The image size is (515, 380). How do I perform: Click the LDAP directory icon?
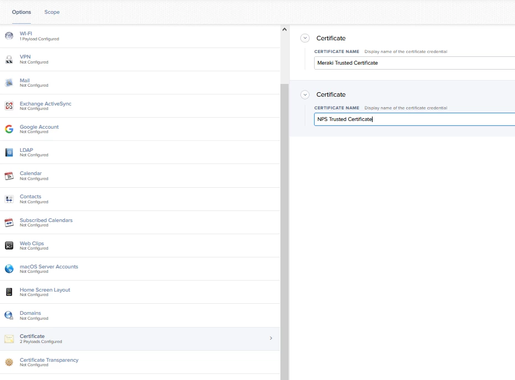click(9, 152)
